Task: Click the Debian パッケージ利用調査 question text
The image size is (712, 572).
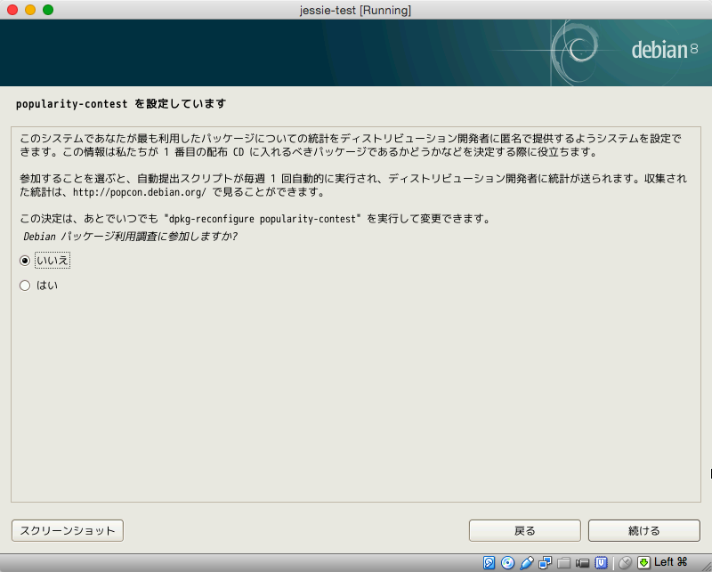Action: pos(130,237)
